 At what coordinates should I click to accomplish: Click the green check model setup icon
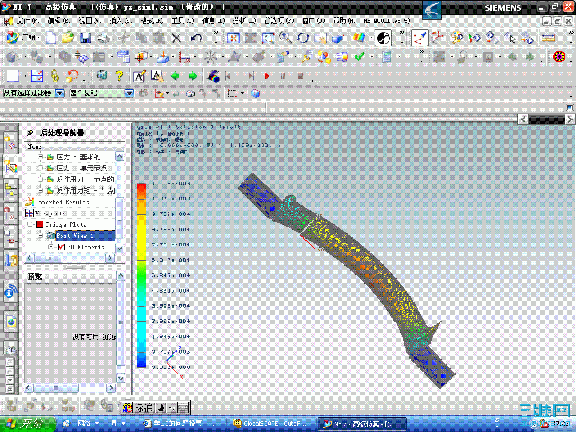coord(359,57)
